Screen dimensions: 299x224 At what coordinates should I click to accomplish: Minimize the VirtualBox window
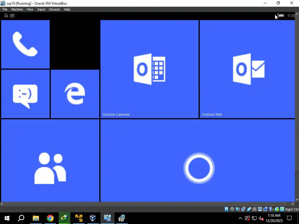click(x=265, y=3)
